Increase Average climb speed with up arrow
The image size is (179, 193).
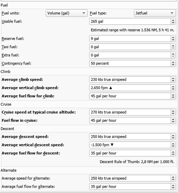pyautogui.click(x=173, y=78)
